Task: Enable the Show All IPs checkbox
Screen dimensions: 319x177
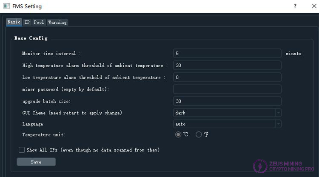Action: point(22,150)
